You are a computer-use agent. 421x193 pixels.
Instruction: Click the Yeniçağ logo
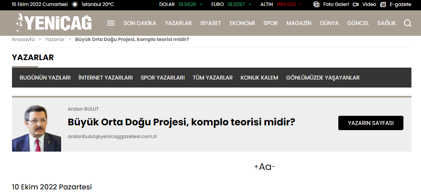tap(54, 23)
